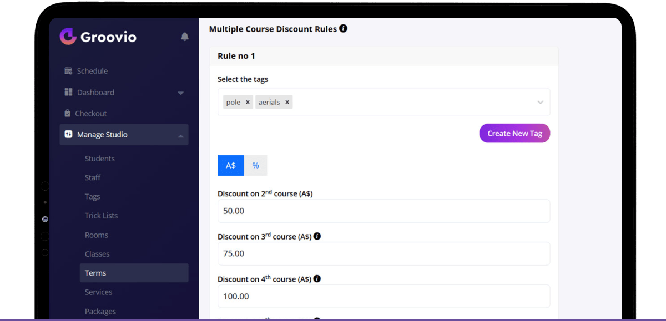Click the Schedule calendar icon
The height and width of the screenshot is (321, 666).
(68, 71)
